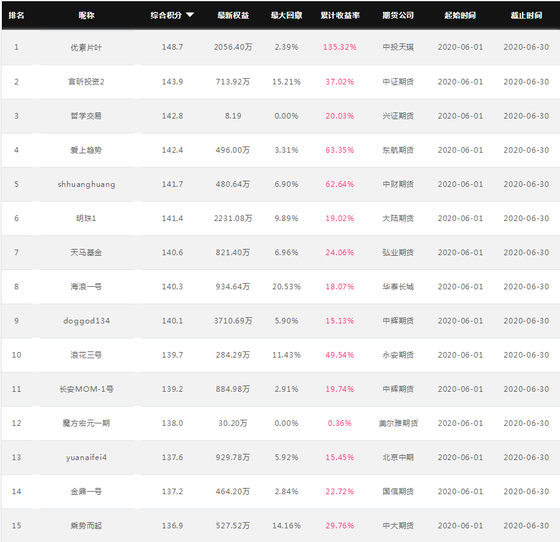560x542 pixels.
Task: Click the 排名 column header
Action: tap(16, 16)
